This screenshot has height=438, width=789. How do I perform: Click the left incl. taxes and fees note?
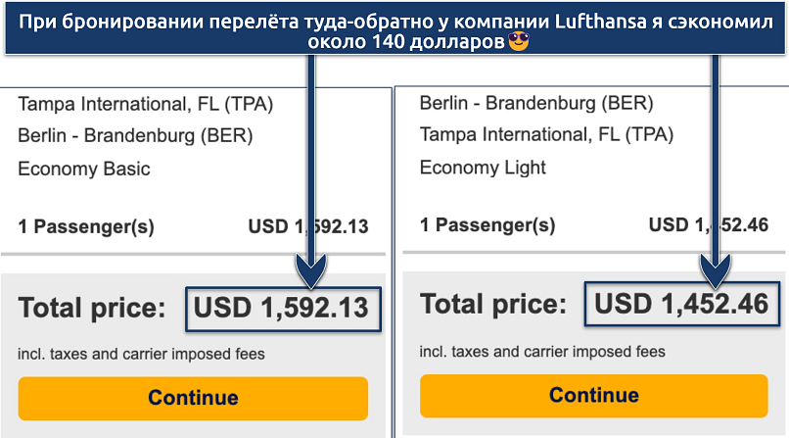coord(141,354)
